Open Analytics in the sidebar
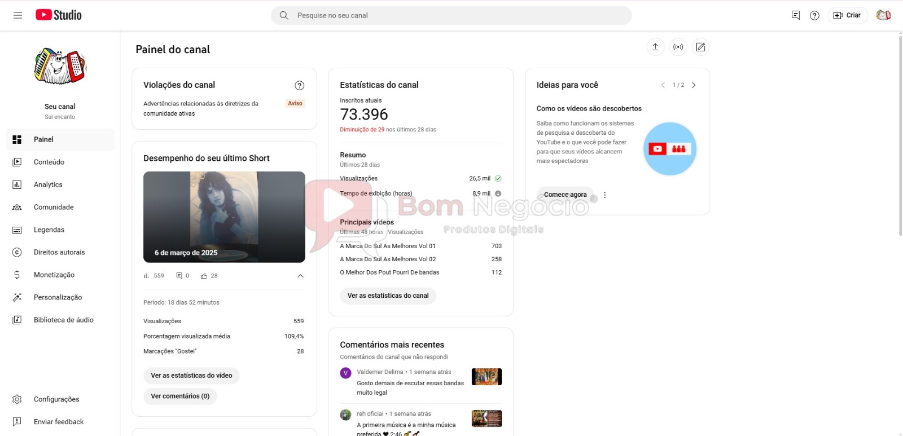 pyautogui.click(x=60, y=184)
